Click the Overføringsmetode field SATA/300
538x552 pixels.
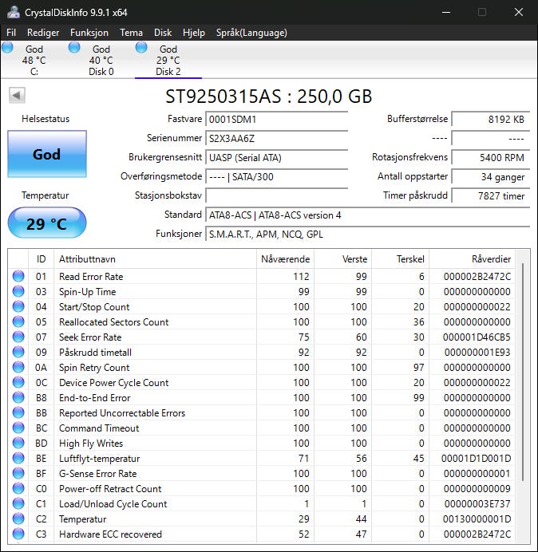[276, 176]
